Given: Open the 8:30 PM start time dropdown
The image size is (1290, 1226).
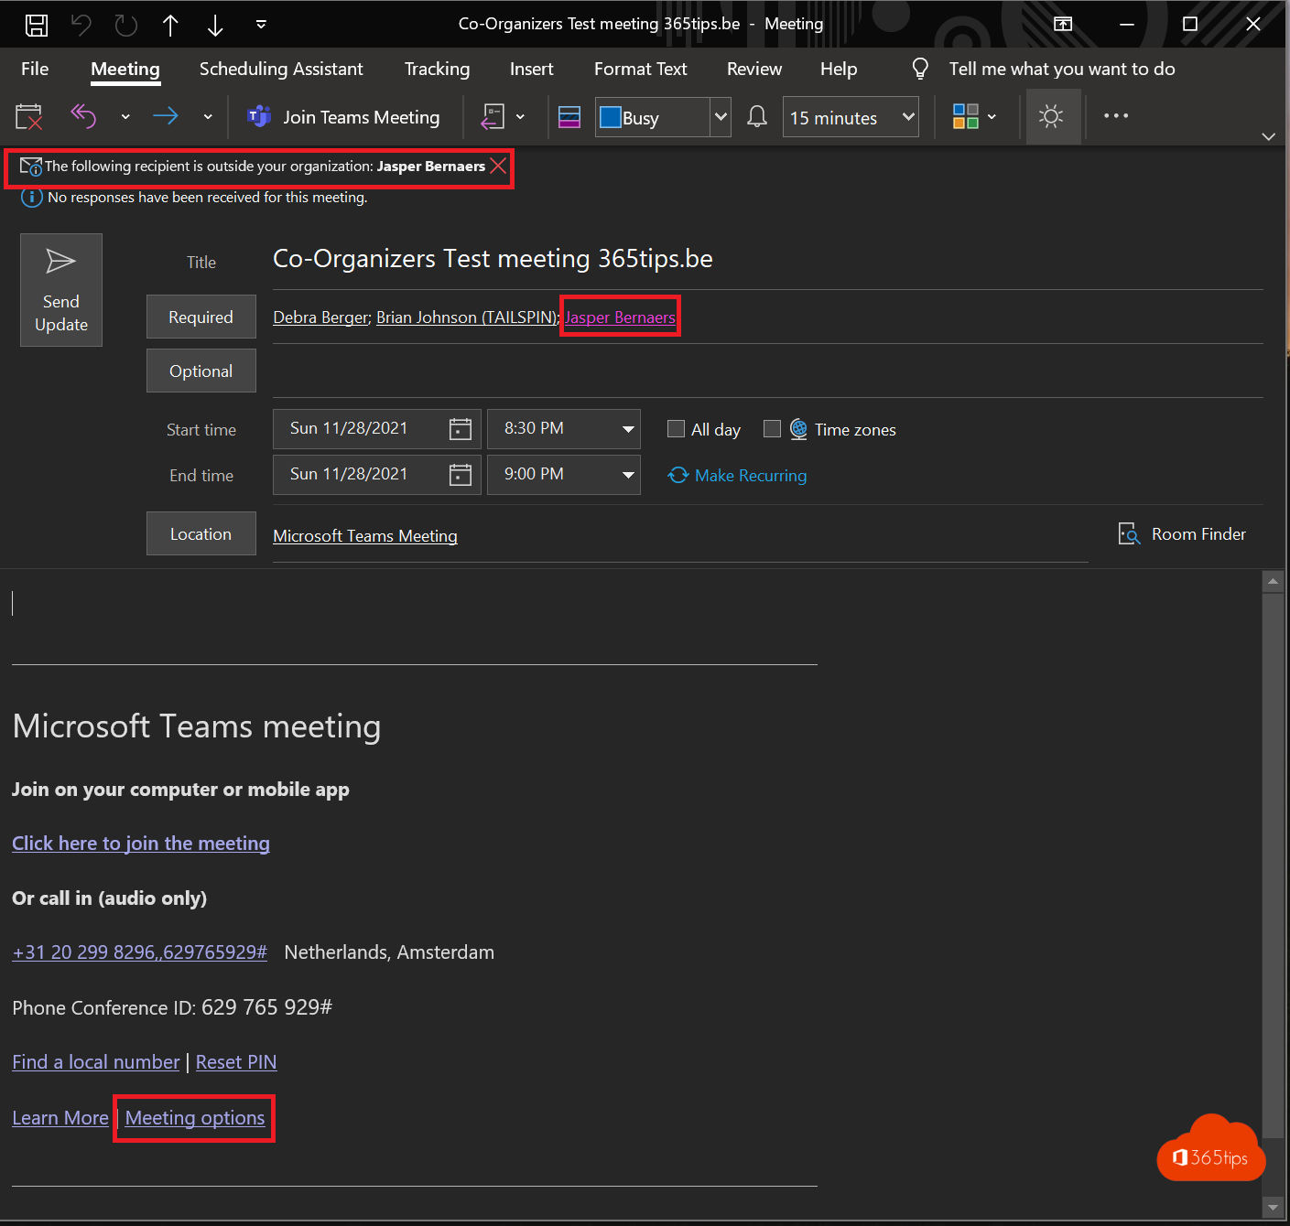Looking at the screenshot, I should coord(627,428).
